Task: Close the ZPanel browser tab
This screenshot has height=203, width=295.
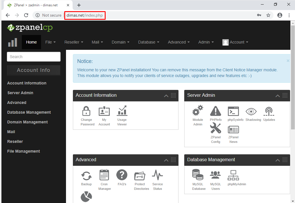Action: tap(68, 5)
